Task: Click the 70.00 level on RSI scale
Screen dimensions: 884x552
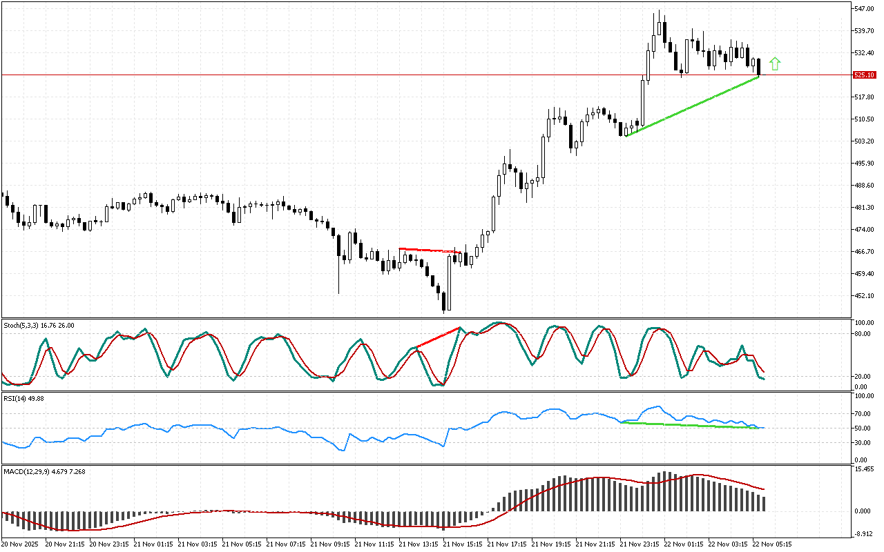Action: click(863, 414)
